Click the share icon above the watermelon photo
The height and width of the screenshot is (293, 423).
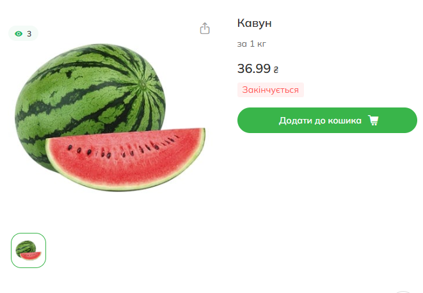[x=205, y=28]
